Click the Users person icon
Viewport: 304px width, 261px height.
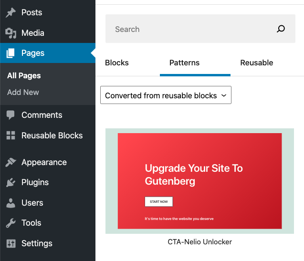[10, 203]
